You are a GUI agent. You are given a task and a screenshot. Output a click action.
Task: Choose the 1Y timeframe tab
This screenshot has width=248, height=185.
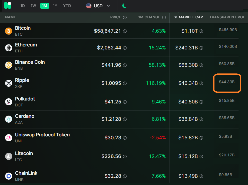[55, 6]
